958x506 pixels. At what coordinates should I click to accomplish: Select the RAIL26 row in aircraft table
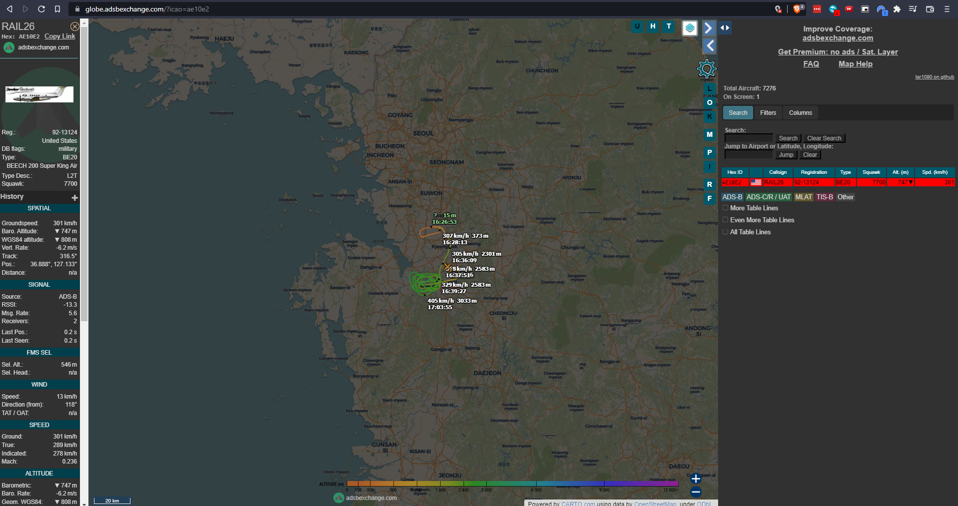(x=838, y=182)
